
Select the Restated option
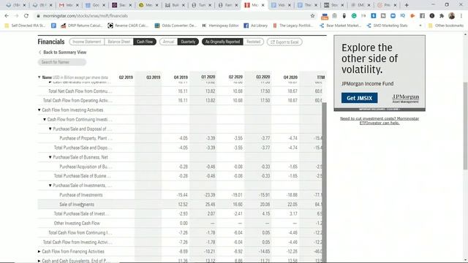tap(254, 42)
